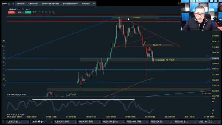Open the Educação/vídeos tab
Screen dimensions: 222x125
[x=70, y=3]
